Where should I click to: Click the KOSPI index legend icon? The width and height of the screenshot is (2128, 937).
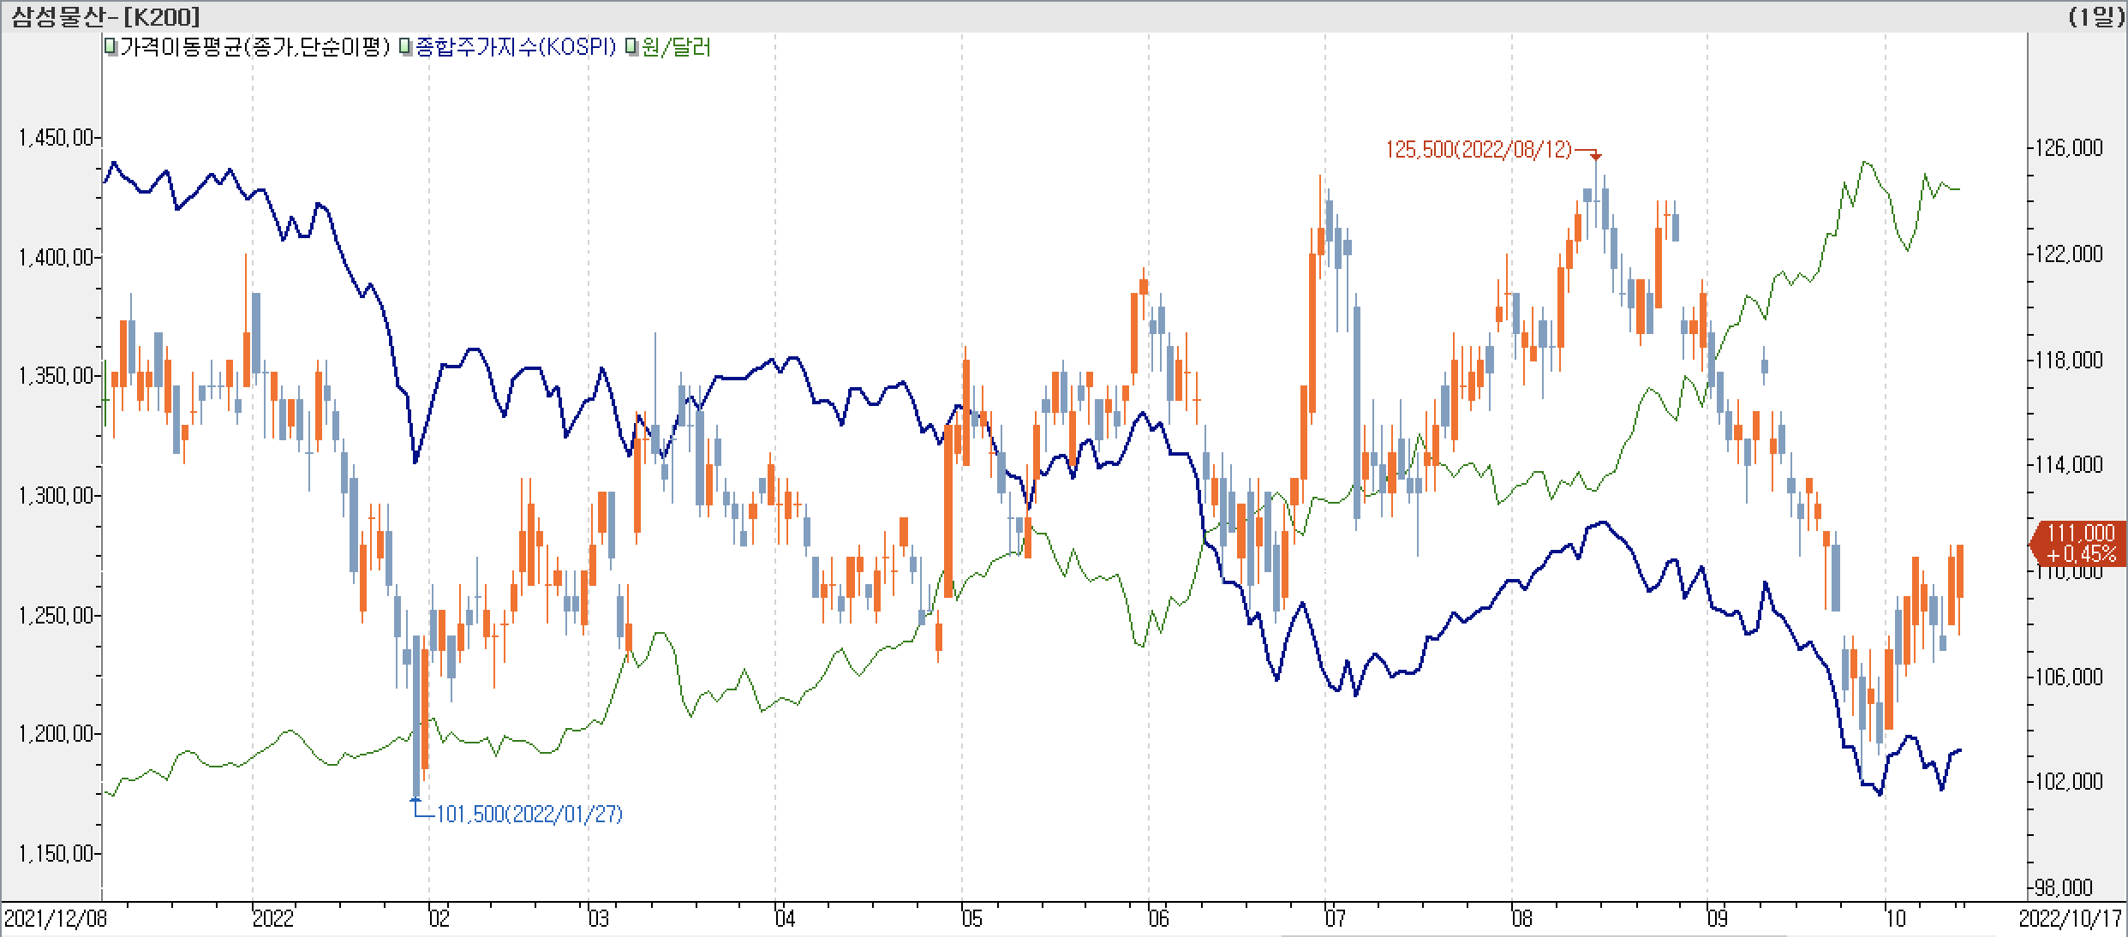(x=406, y=47)
